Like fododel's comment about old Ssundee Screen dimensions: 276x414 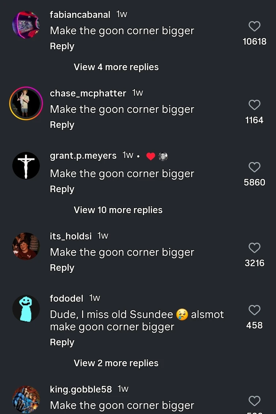(x=254, y=310)
